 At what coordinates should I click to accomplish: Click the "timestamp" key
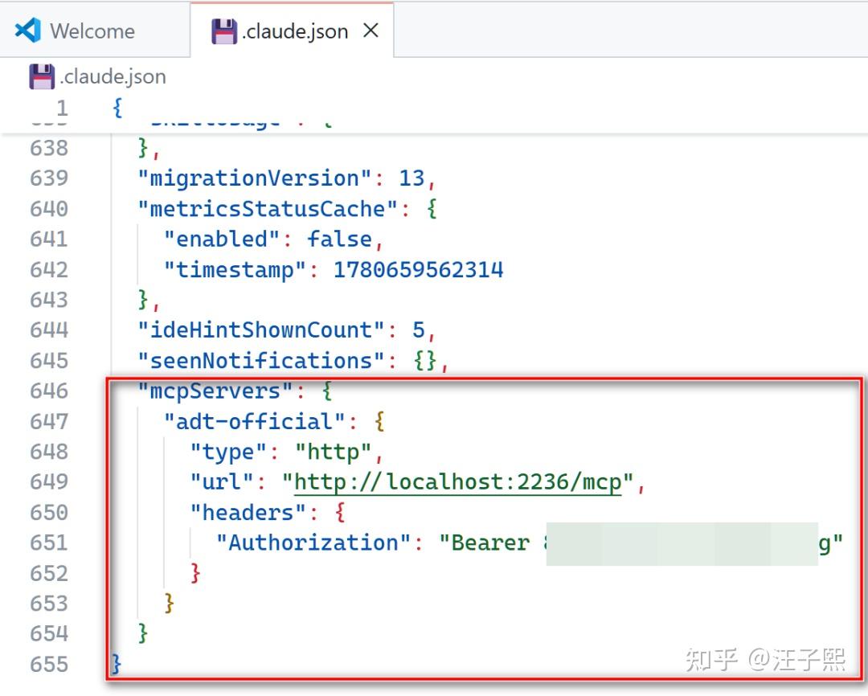click(x=235, y=270)
